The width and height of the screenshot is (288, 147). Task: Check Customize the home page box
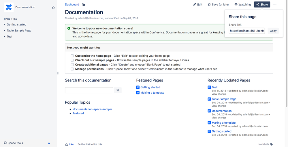click(72, 56)
